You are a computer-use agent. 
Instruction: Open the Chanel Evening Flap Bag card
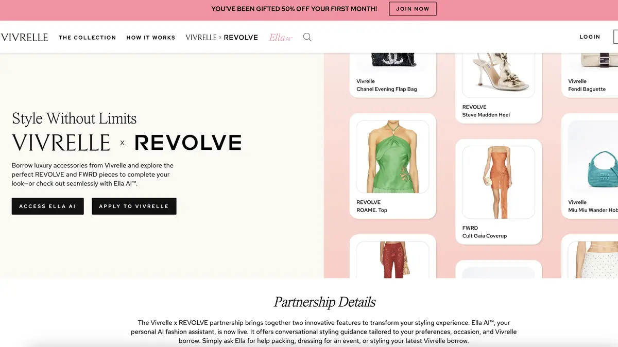pyautogui.click(x=392, y=75)
